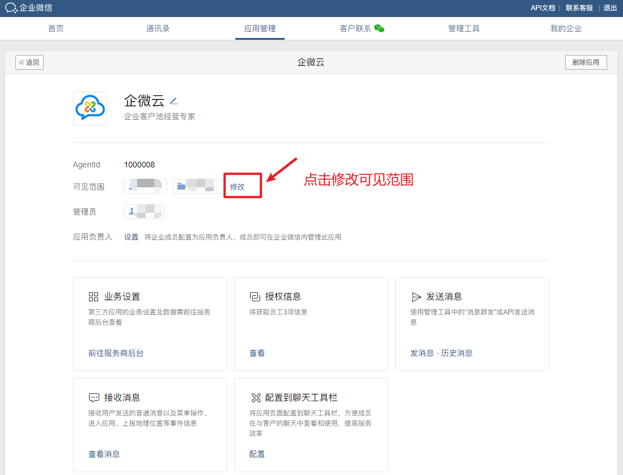The width and height of the screenshot is (623, 475).
Task: Click the 企微云 cloud app logo
Action: coord(90,108)
